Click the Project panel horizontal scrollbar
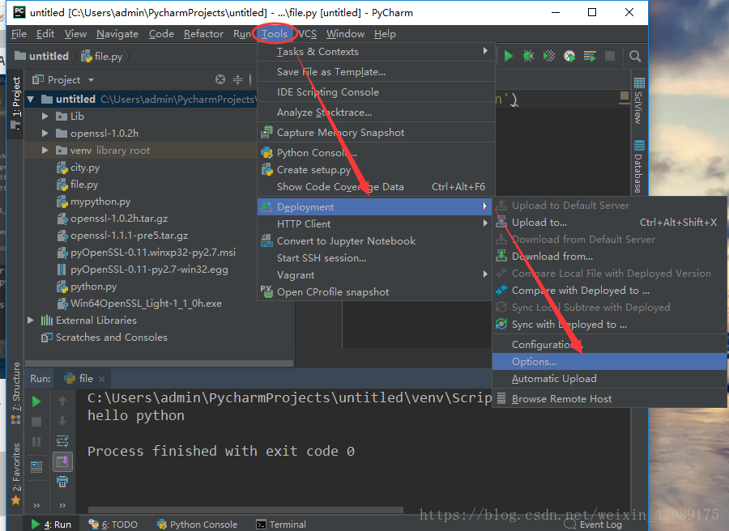The width and height of the screenshot is (729, 531). tap(159, 363)
